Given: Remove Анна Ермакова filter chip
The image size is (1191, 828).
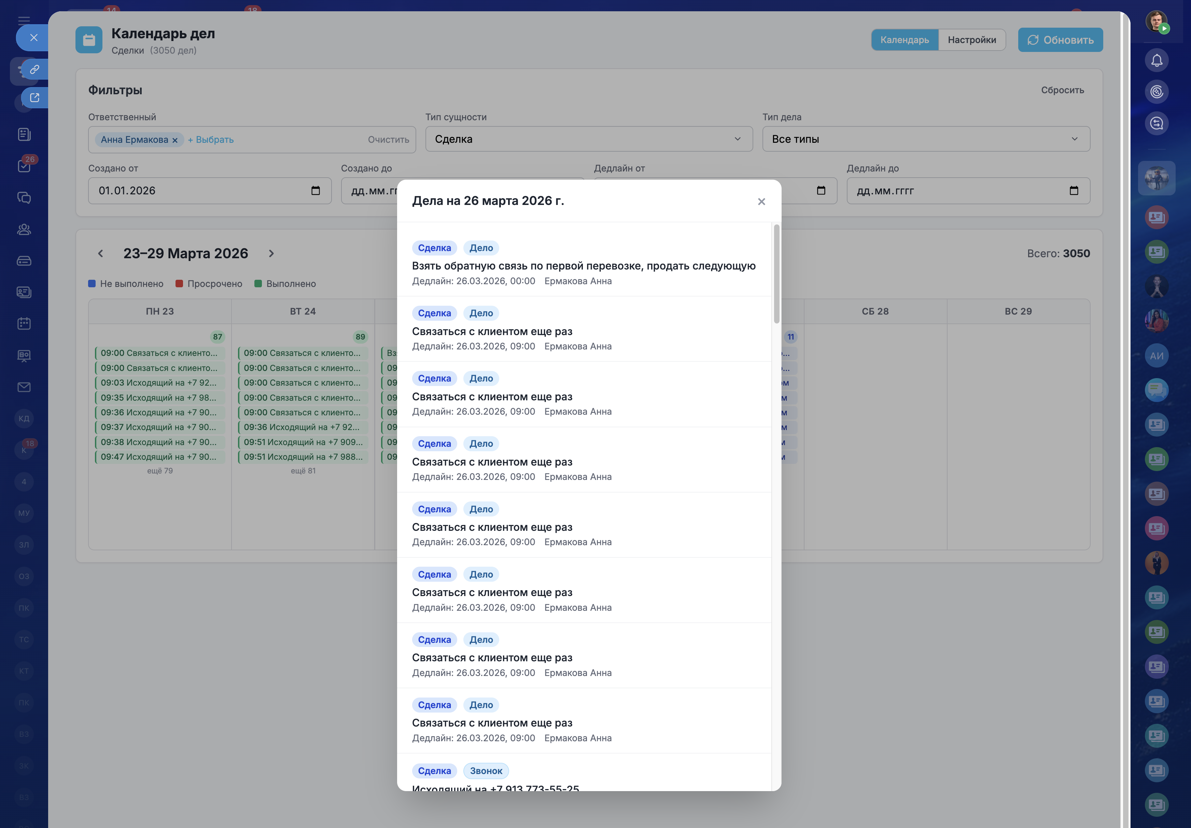Looking at the screenshot, I should pyautogui.click(x=175, y=140).
